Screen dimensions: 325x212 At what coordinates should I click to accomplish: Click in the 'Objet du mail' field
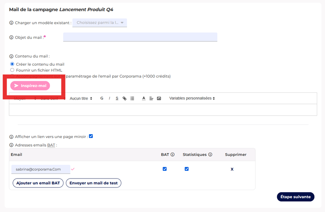(140, 37)
